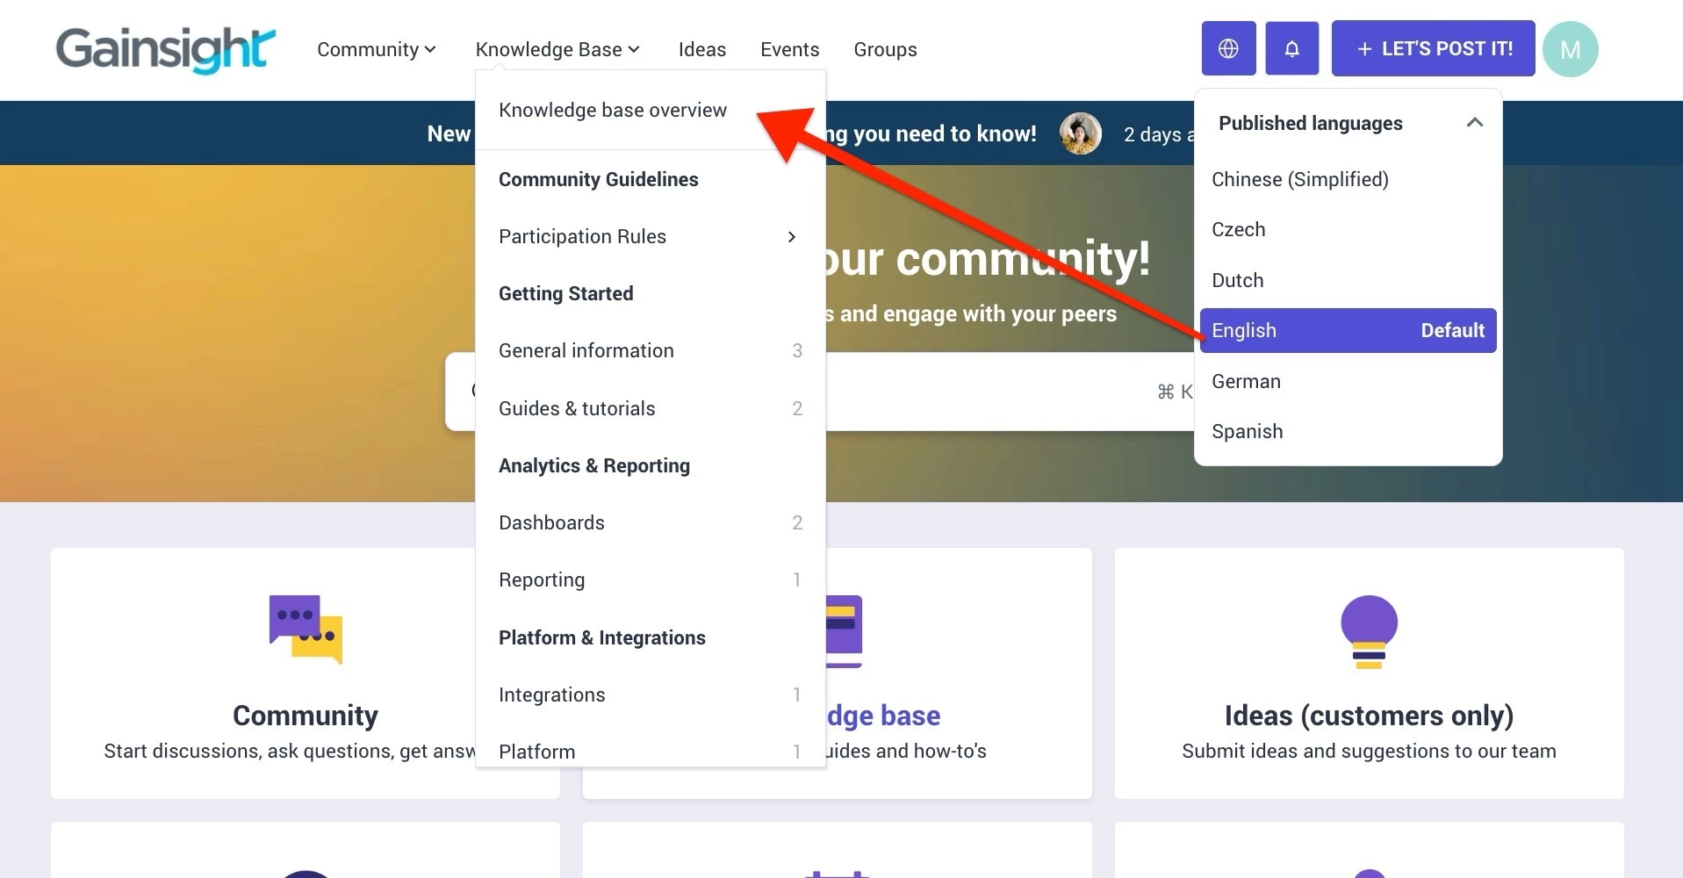Expand the Community nav dropdown
This screenshot has width=1683, height=878.
[x=377, y=49]
